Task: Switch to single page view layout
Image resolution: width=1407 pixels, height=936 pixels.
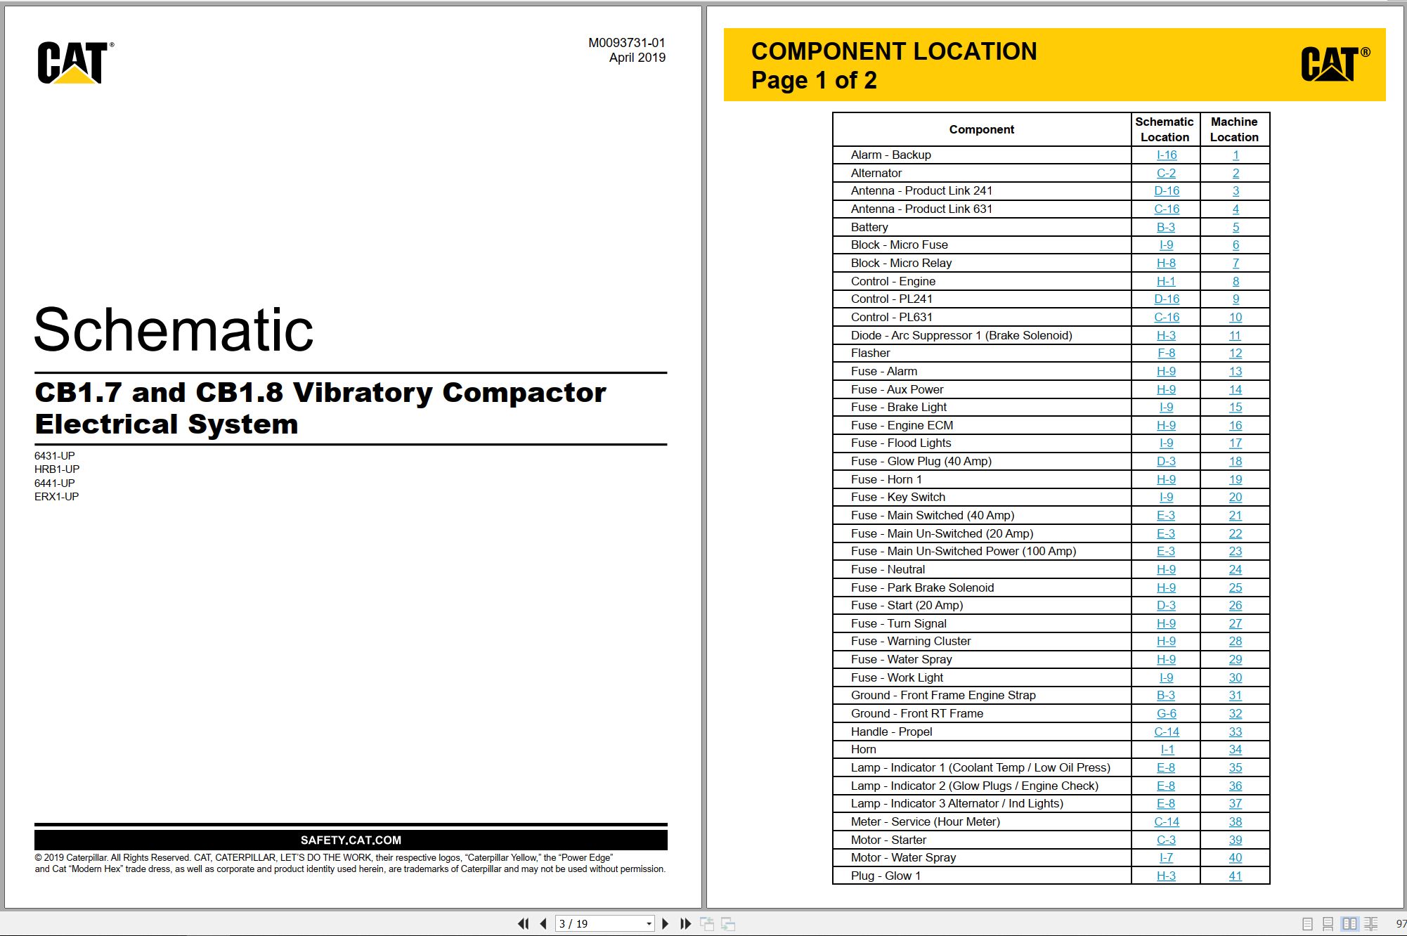Action: (1307, 924)
